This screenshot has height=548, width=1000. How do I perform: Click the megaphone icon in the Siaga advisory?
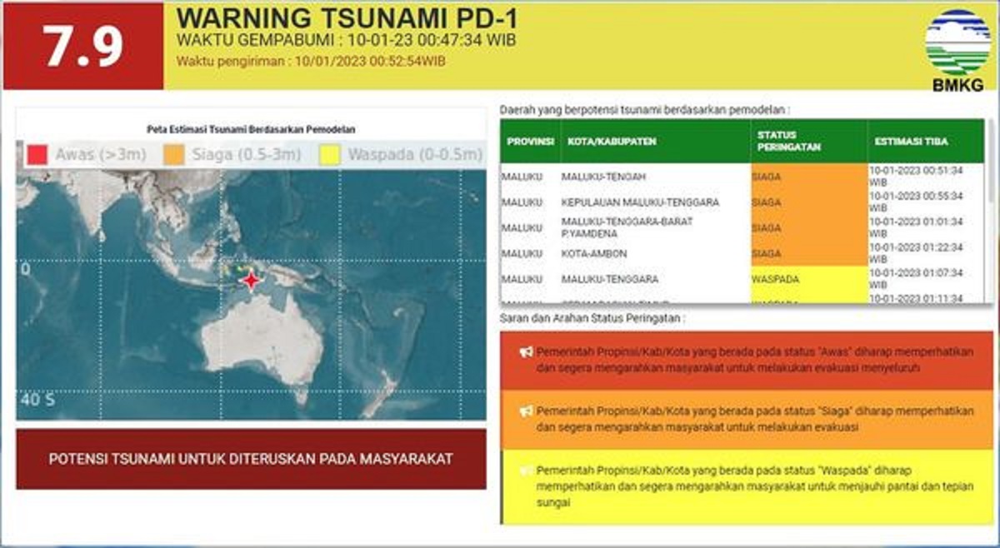click(x=527, y=410)
